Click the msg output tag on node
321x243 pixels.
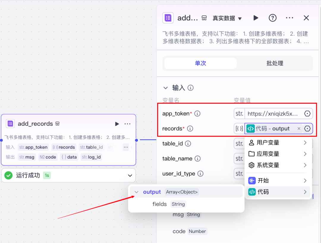tap(27, 157)
